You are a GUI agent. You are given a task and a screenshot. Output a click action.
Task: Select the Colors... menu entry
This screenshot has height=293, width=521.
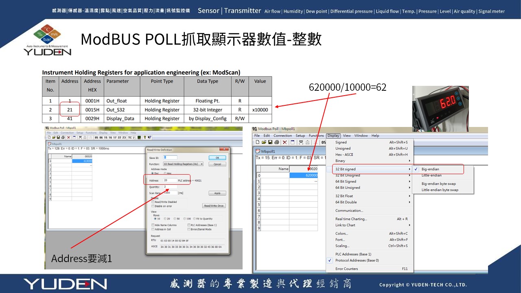coord(342,234)
